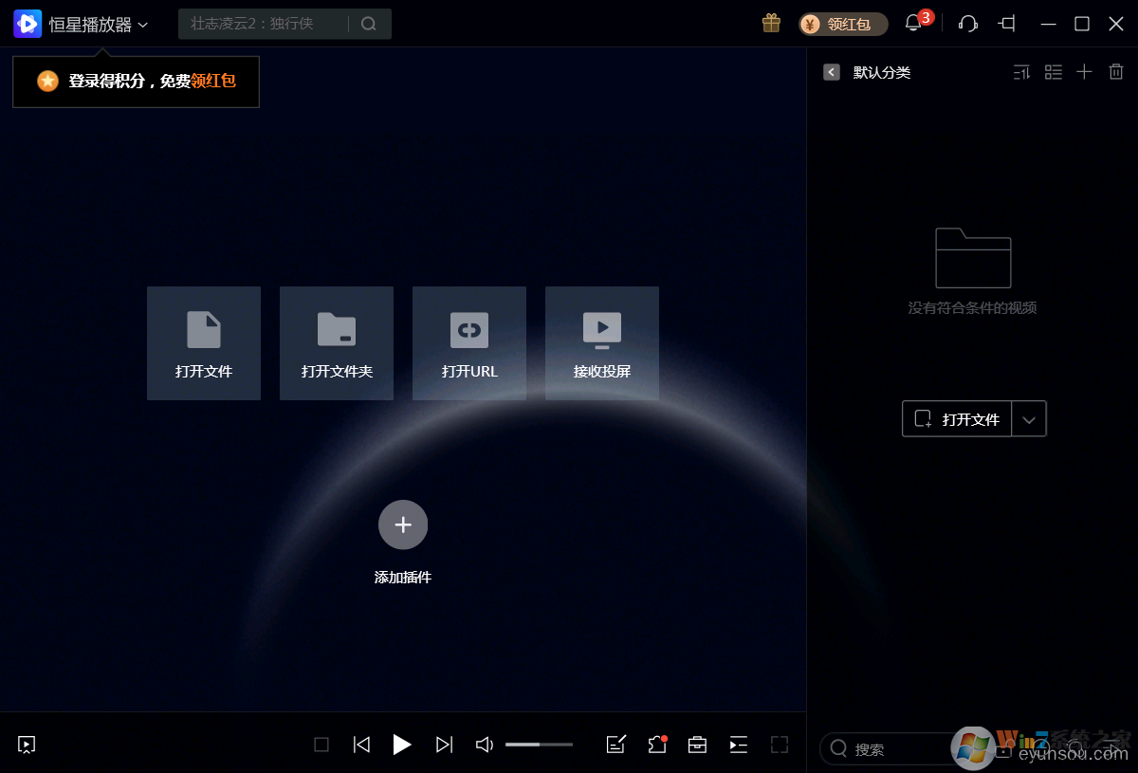Screen dimensions: 1138x773
Task: Click the 打开URL tile
Action: tap(469, 343)
